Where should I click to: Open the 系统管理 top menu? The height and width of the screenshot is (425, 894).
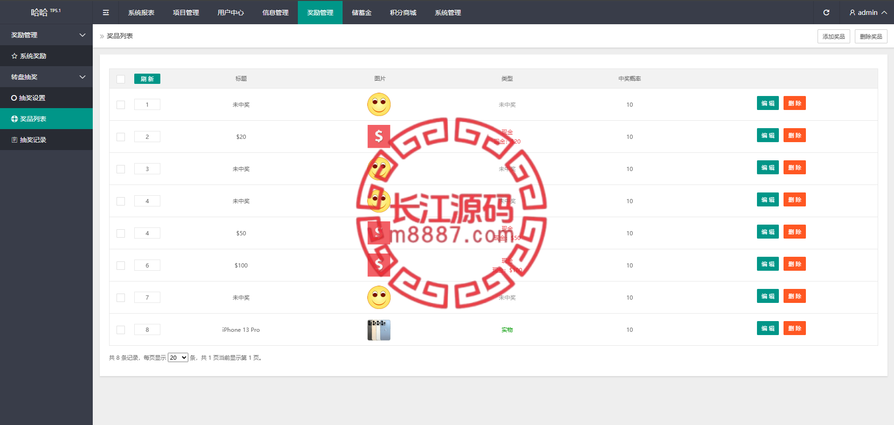coord(448,13)
